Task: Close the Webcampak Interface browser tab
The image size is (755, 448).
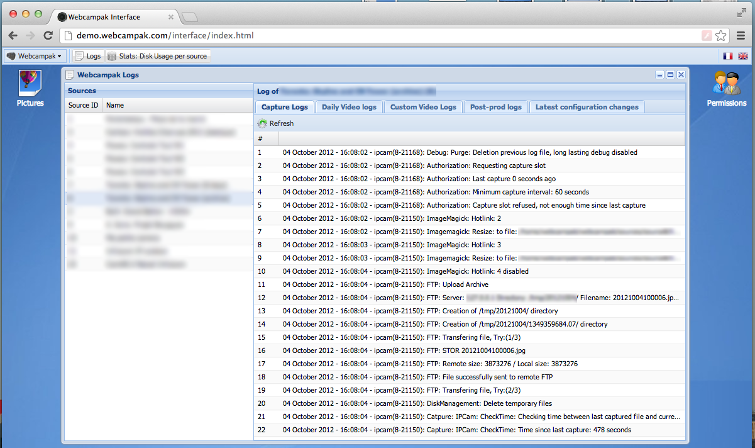Action: click(171, 17)
